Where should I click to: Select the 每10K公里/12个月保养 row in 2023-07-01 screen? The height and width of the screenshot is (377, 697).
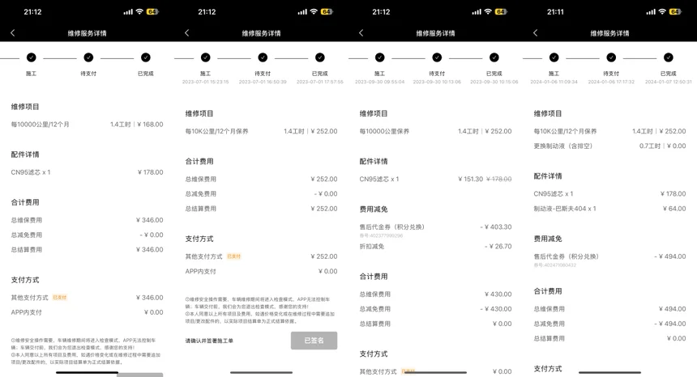261,131
